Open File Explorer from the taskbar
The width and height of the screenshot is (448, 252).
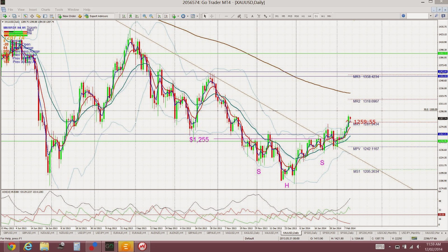click(x=44, y=247)
